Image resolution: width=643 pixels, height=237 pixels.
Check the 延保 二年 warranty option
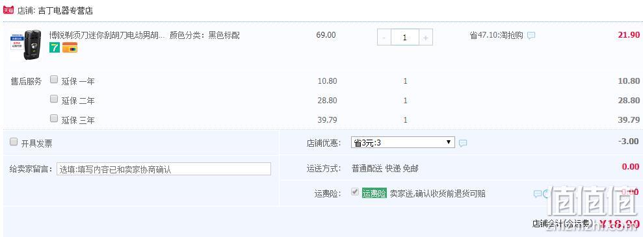(x=54, y=99)
